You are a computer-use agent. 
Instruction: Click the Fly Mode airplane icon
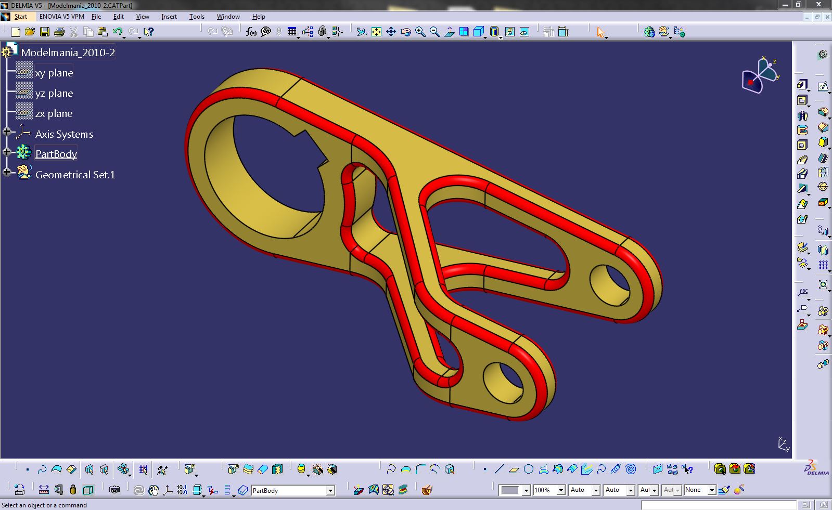pos(362,32)
